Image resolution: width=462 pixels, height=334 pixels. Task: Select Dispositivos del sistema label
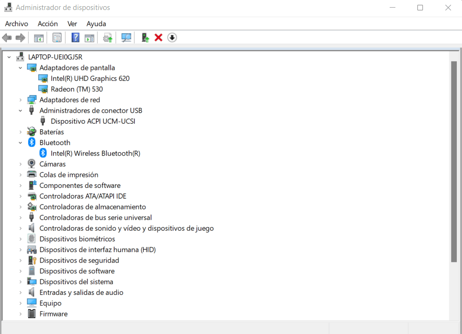coord(76,282)
